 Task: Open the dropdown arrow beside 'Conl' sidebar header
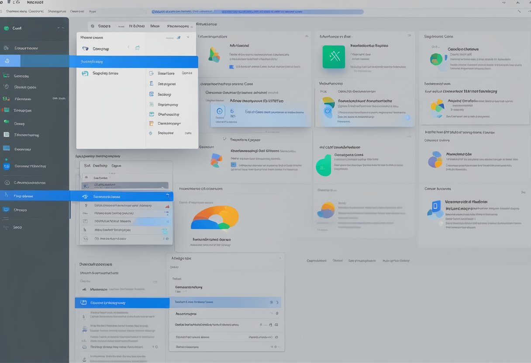[59, 28]
